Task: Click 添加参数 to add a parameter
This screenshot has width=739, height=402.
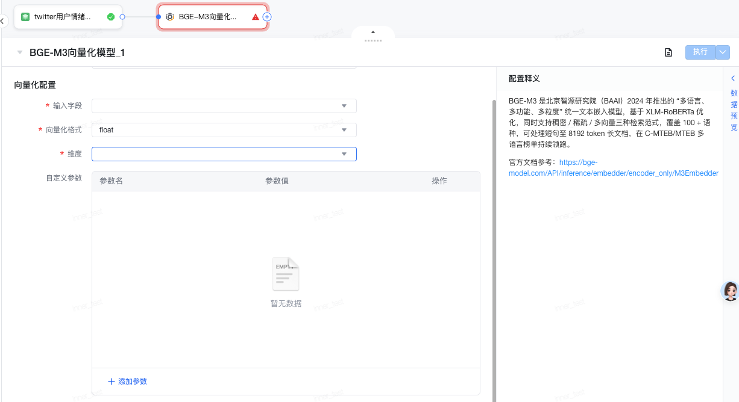Action: pos(127,382)
